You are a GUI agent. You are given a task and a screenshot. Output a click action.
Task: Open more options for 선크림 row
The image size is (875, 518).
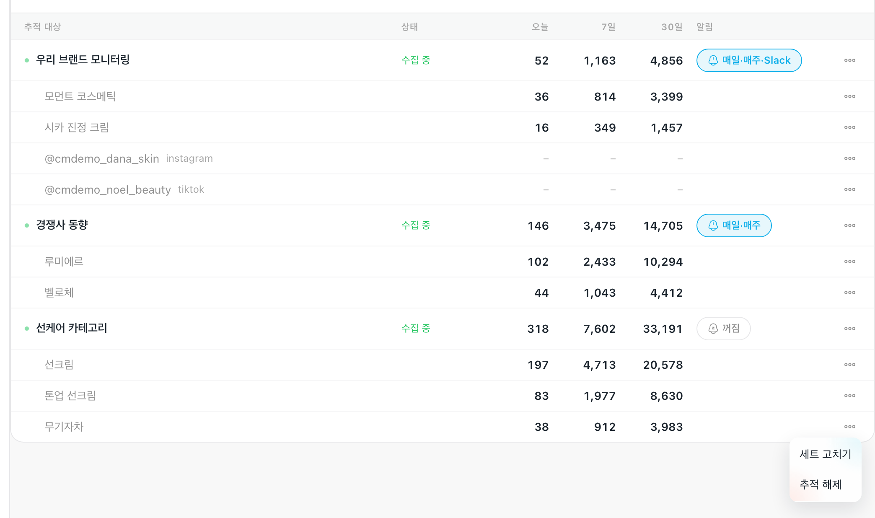(849, 365)
